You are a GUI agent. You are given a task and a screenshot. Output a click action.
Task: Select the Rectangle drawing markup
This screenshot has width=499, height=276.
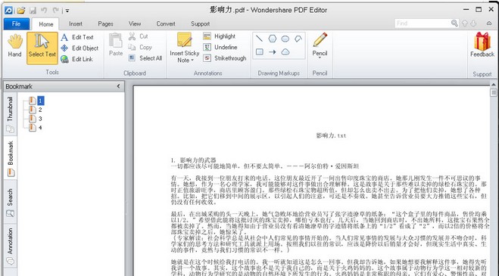pos(260,52)
